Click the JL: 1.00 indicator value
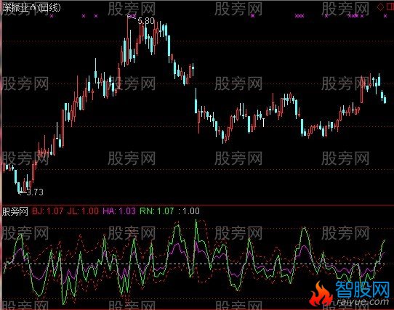394x310 pixels. 83,211
